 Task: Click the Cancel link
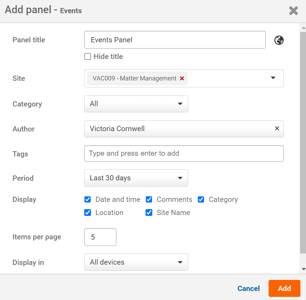248,289
